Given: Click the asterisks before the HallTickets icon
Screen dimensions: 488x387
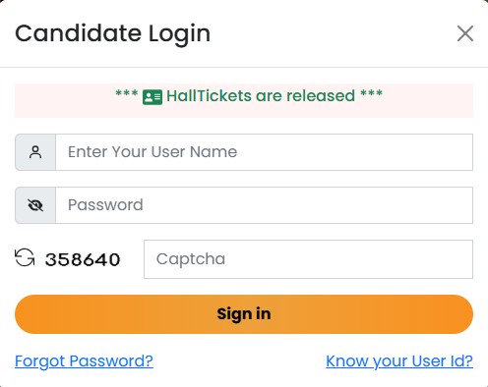Looking at the screenshot, I should point(127,93).
